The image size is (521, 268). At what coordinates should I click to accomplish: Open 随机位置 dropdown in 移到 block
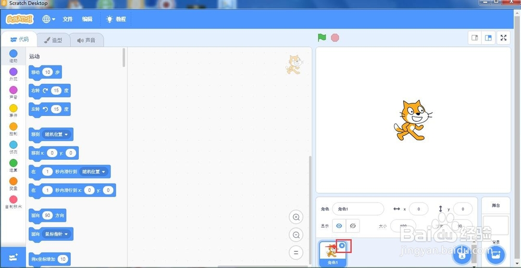(56, 134)
